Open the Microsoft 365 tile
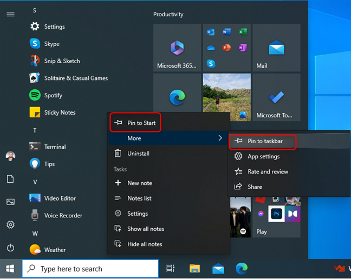Image resolution: width=351 pixels, height=279 pixels. 177,48
